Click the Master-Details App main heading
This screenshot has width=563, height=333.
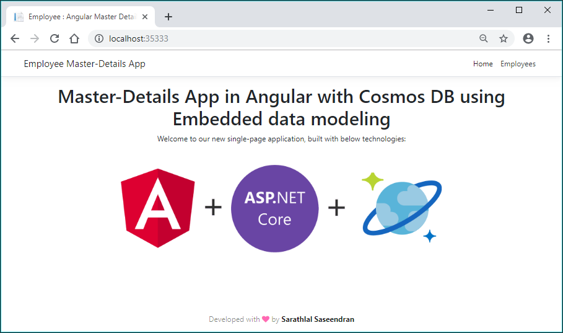(281, 107)
